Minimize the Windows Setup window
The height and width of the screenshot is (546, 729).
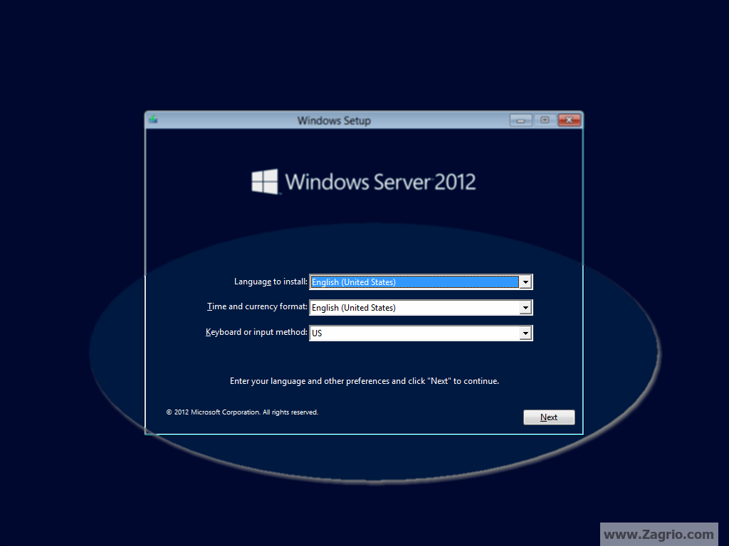(x=520, y=120)
